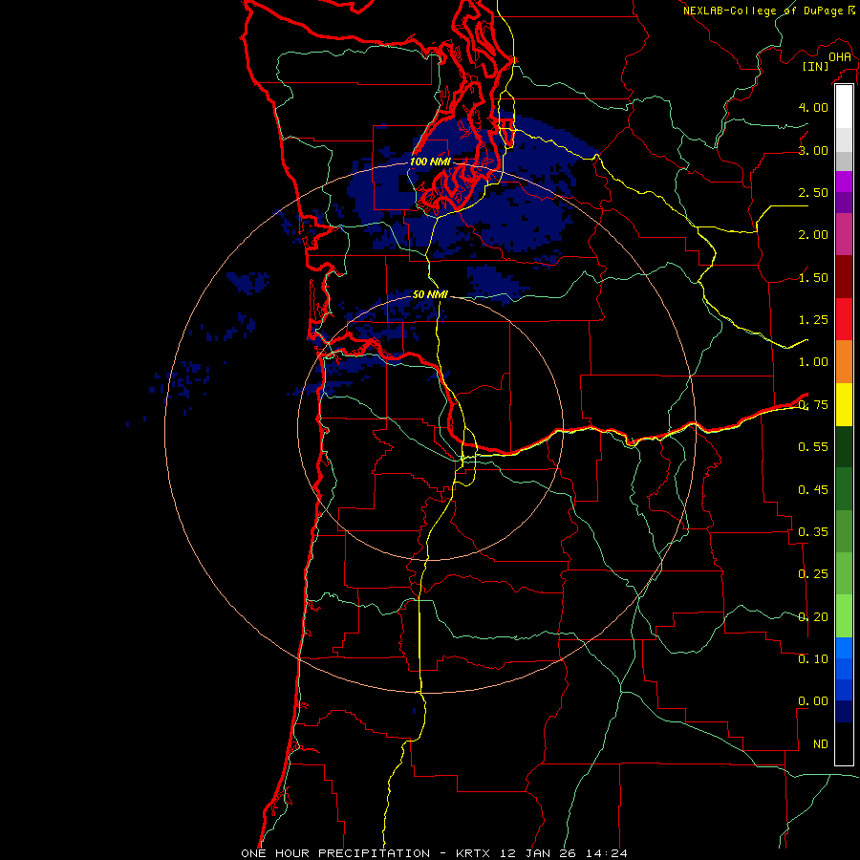Click the 0.55 legend value
The image size is (860, 860).
(x=813, y=447)
